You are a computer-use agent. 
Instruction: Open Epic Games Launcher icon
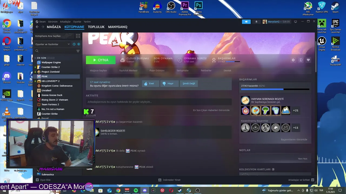coord(335,26)
